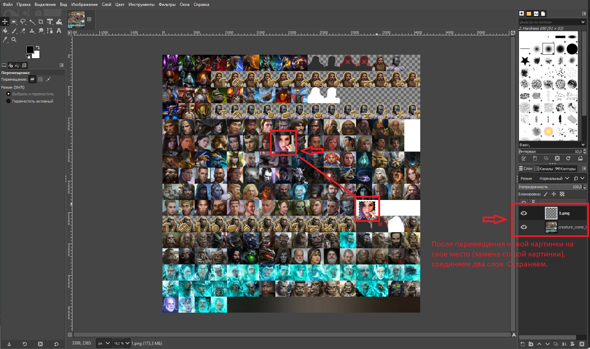This screenshot has width=590, height=349.
Task: Open the layer Режим Нормальный dropdown
Action: pyautogui.click(x=545, y=178)
